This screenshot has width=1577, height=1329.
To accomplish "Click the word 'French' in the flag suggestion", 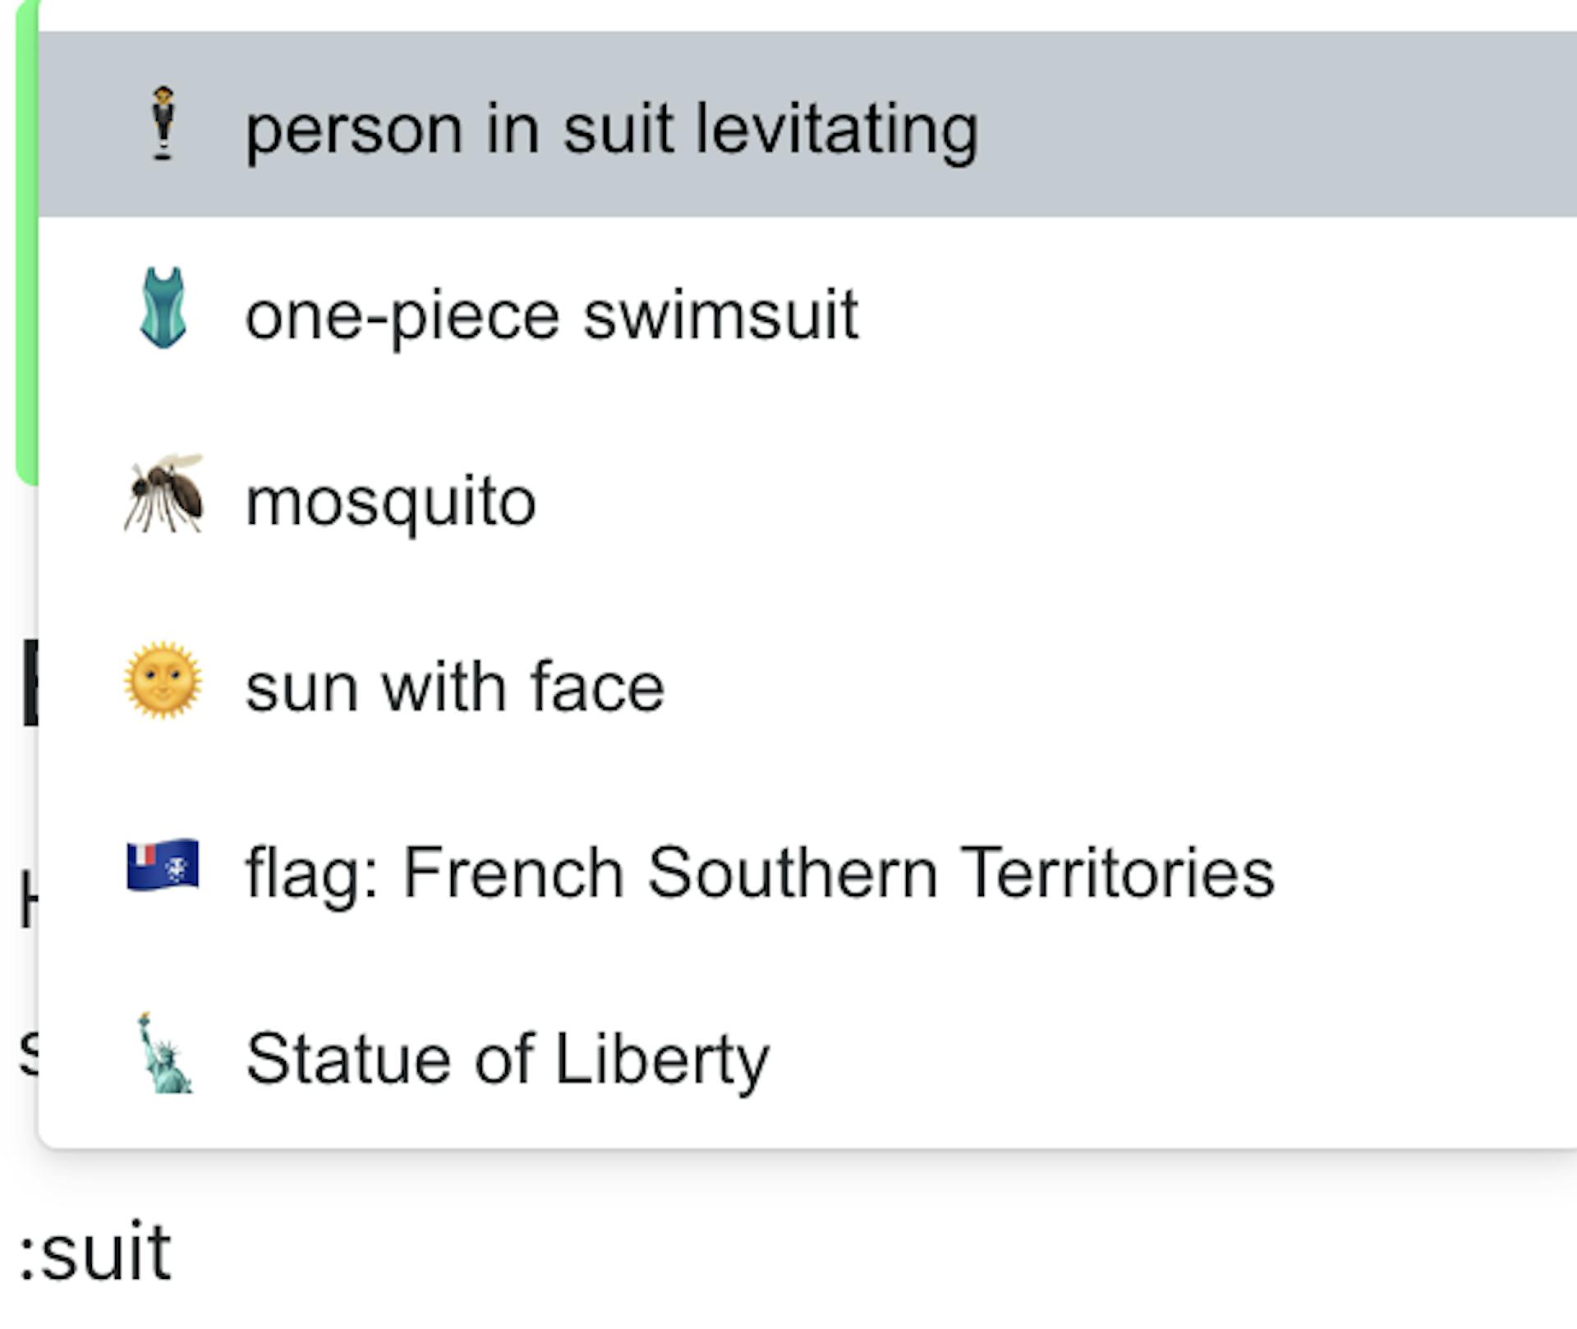I will (513, 872).
